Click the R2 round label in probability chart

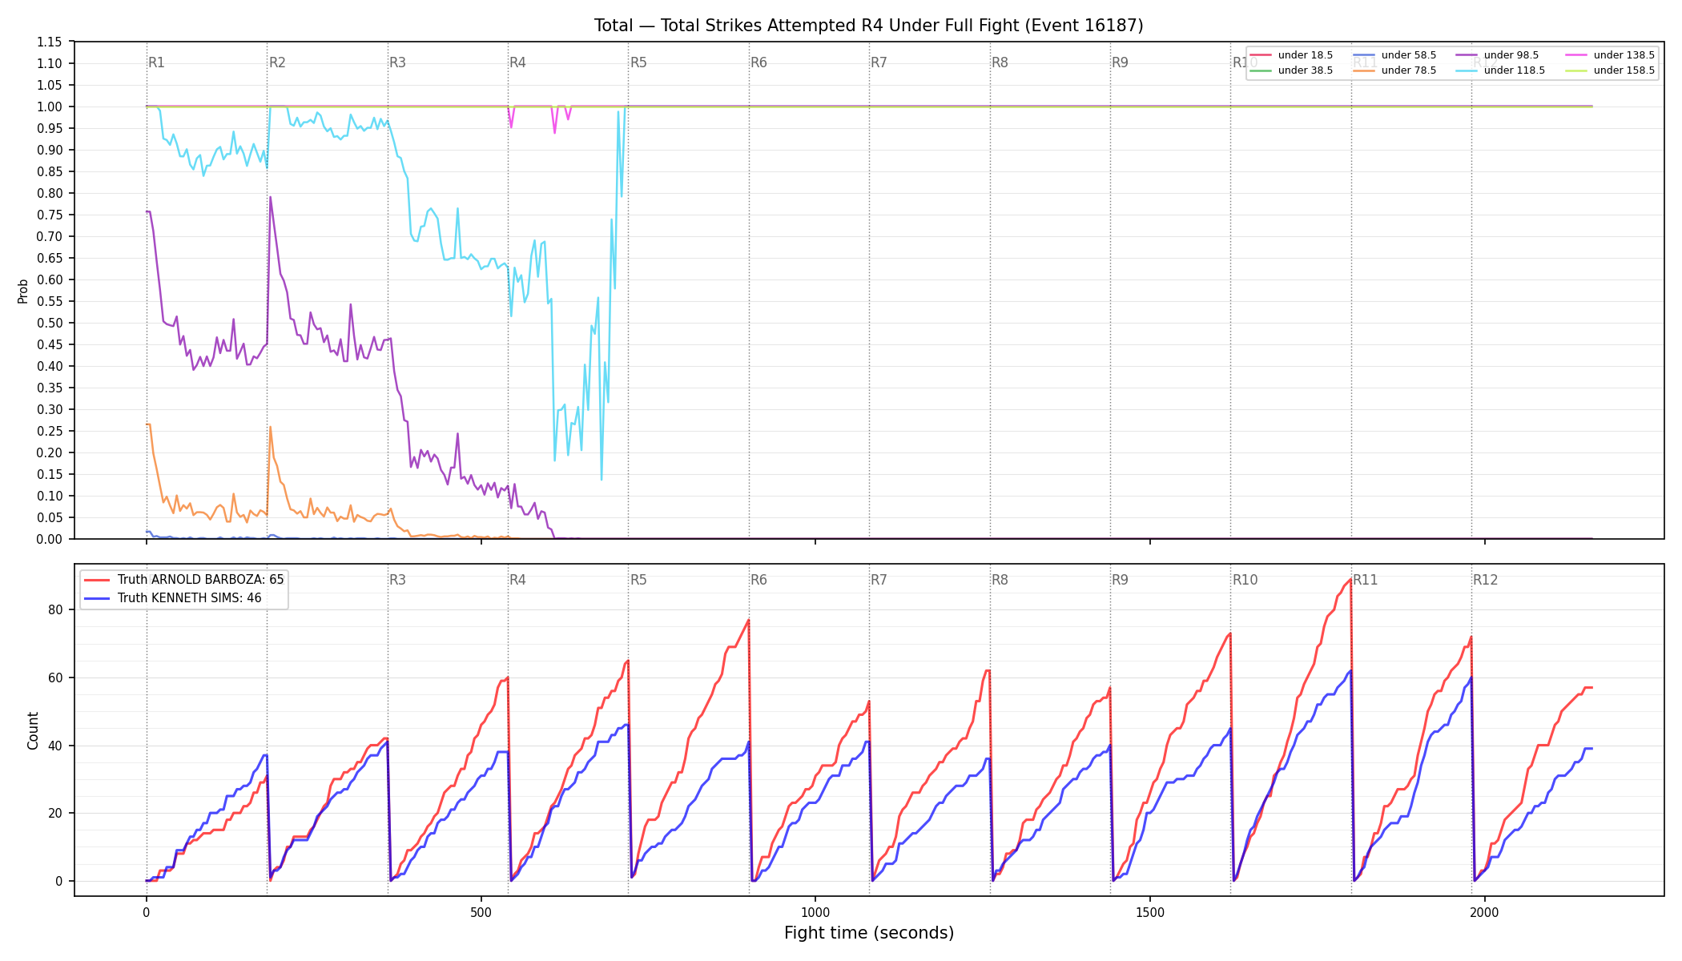(x=277, y=62)
